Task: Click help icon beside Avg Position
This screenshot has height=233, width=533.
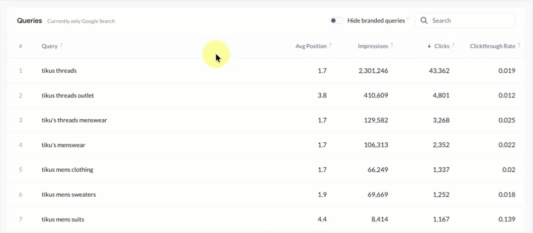Action: tap(331, 45)
